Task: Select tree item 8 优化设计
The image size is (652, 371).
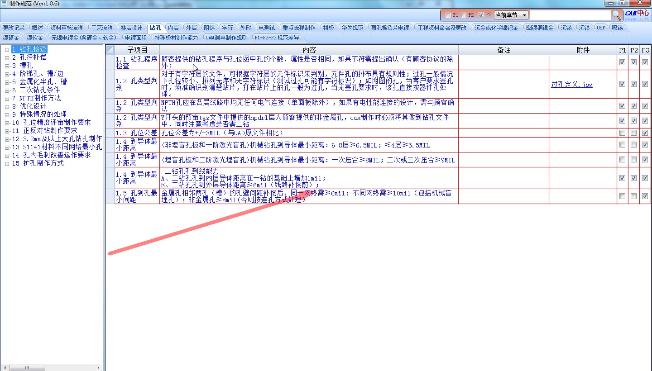Action: click(29, 106)
